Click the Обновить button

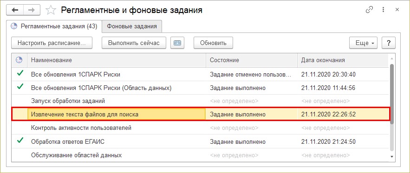(x=213, y=43)
